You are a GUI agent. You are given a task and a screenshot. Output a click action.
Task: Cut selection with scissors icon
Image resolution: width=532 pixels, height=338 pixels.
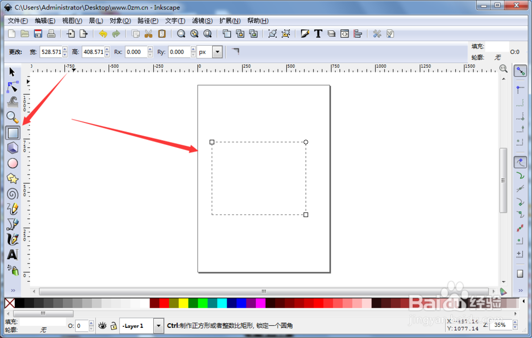pos(148,34)
